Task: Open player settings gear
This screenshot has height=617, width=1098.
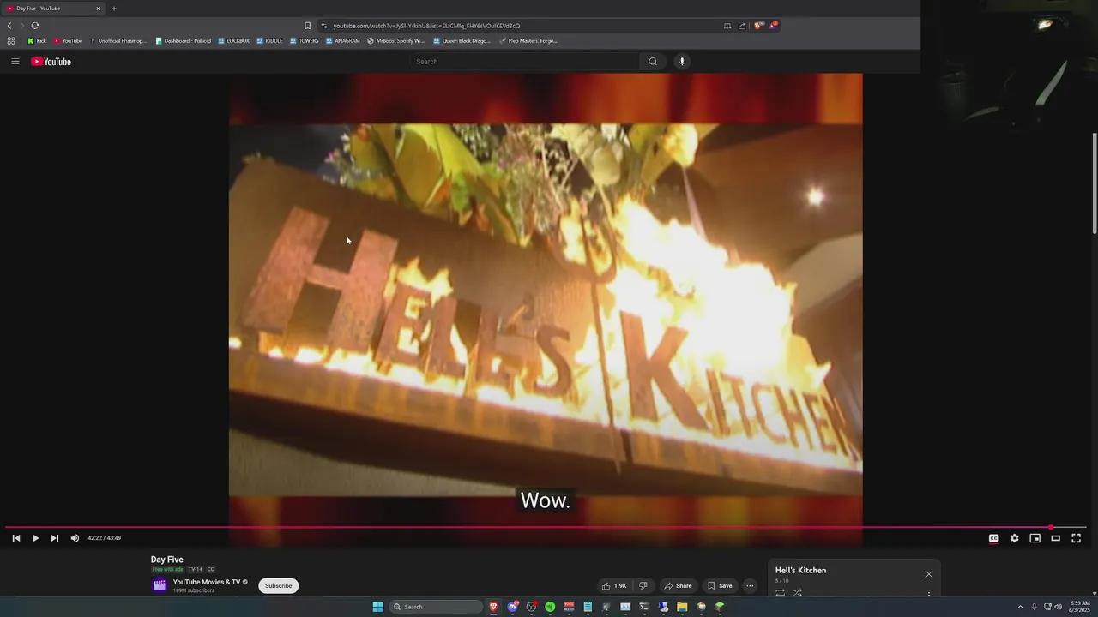Action: 1014,538
